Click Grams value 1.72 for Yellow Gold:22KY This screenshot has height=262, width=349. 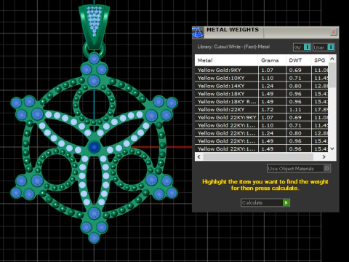coord(268,109)
